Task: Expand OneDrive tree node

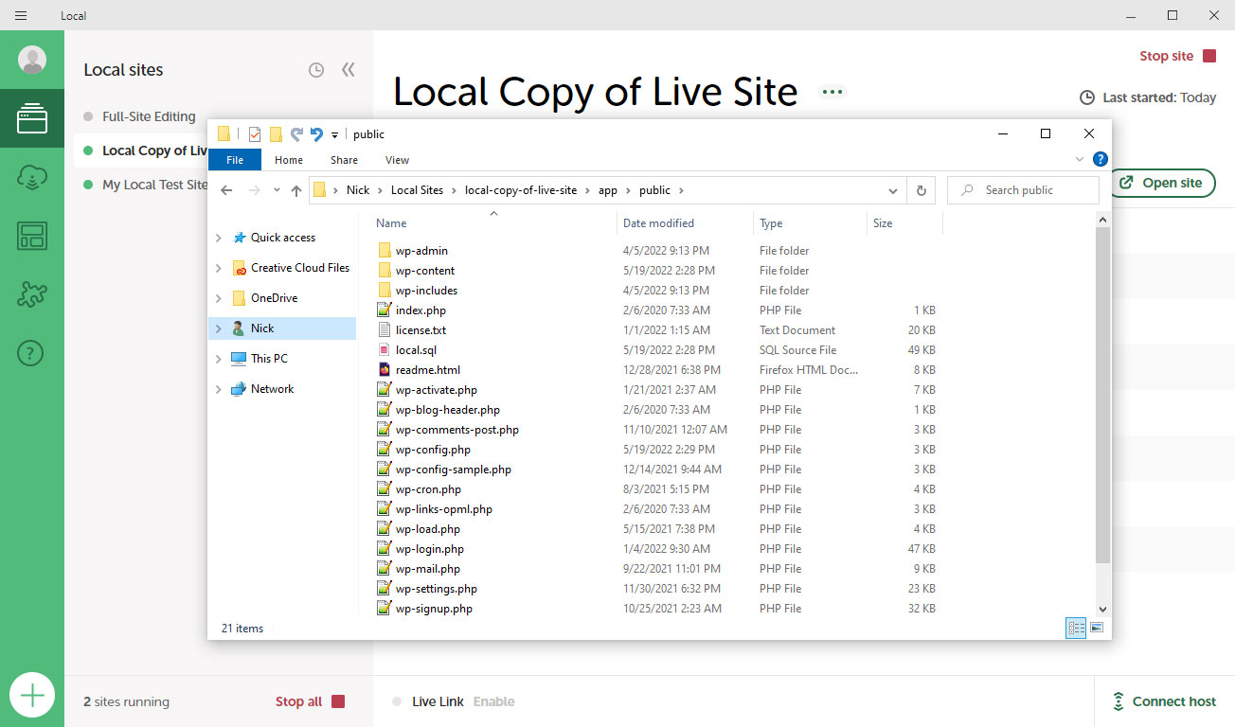Action: click(219, 298)
